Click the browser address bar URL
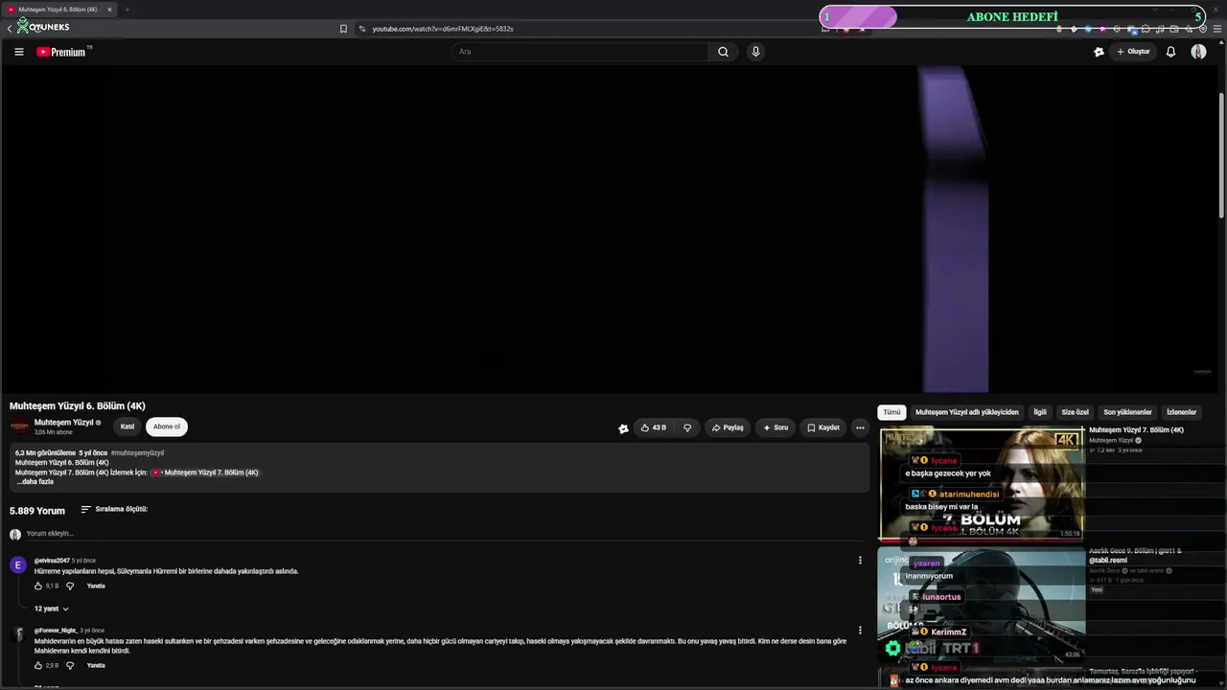 point(443,29)
